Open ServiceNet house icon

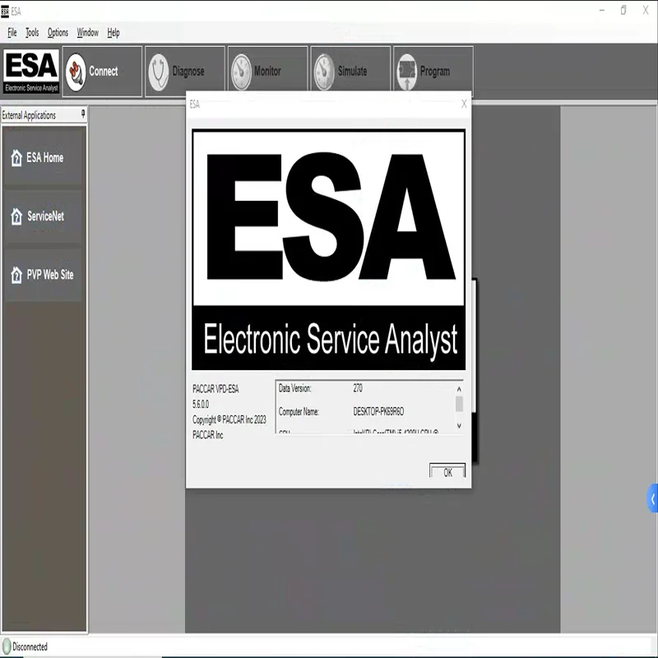click(x=16, y=216)
